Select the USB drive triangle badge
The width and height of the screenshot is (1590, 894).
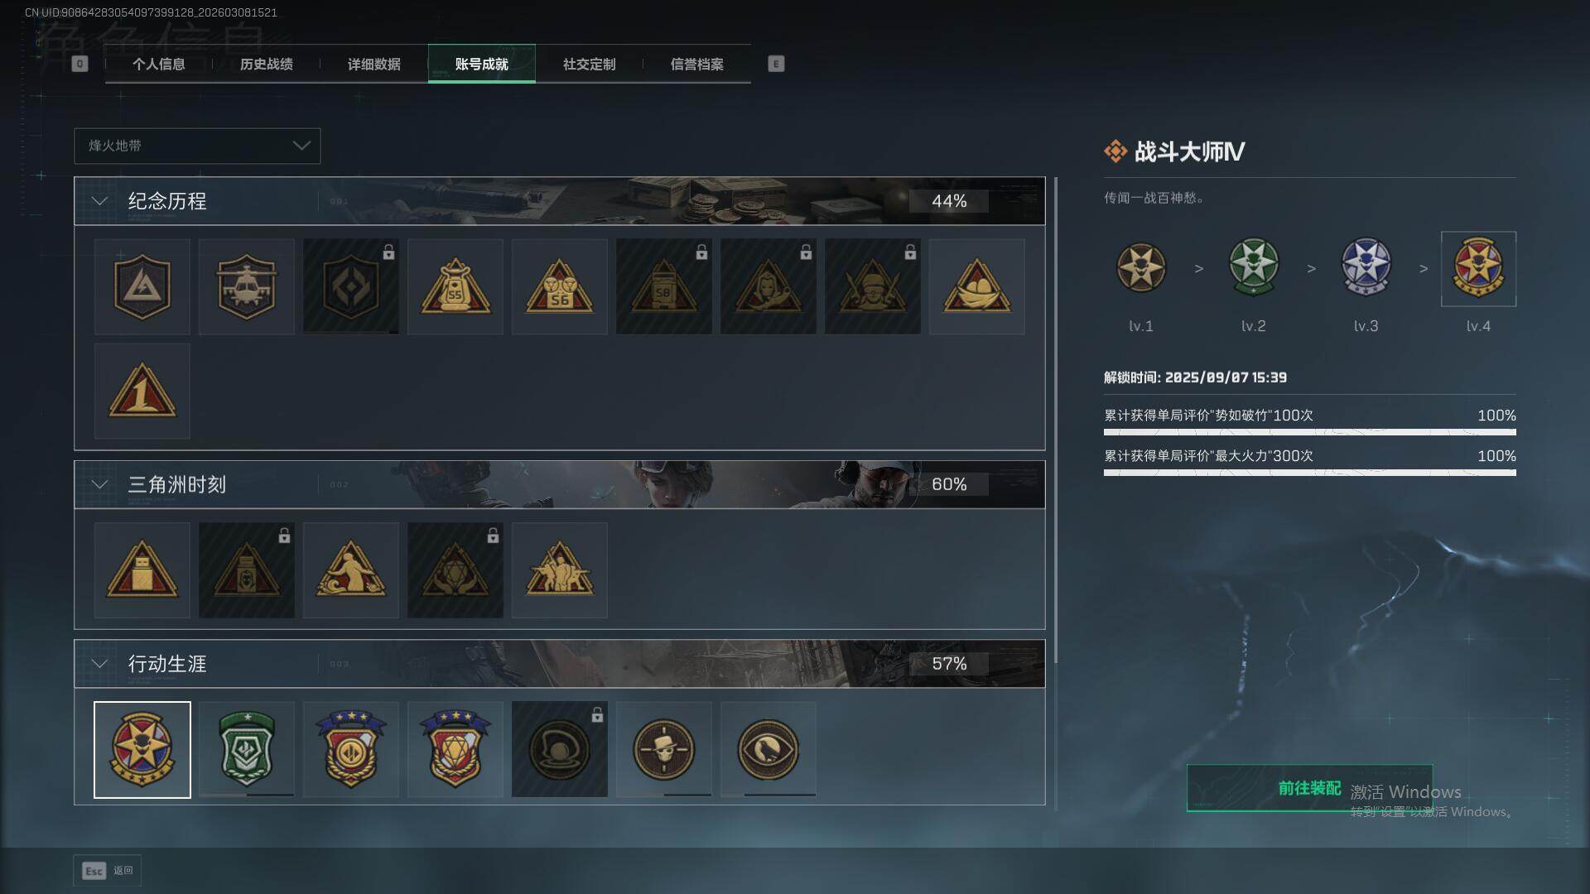click(142, 570)
